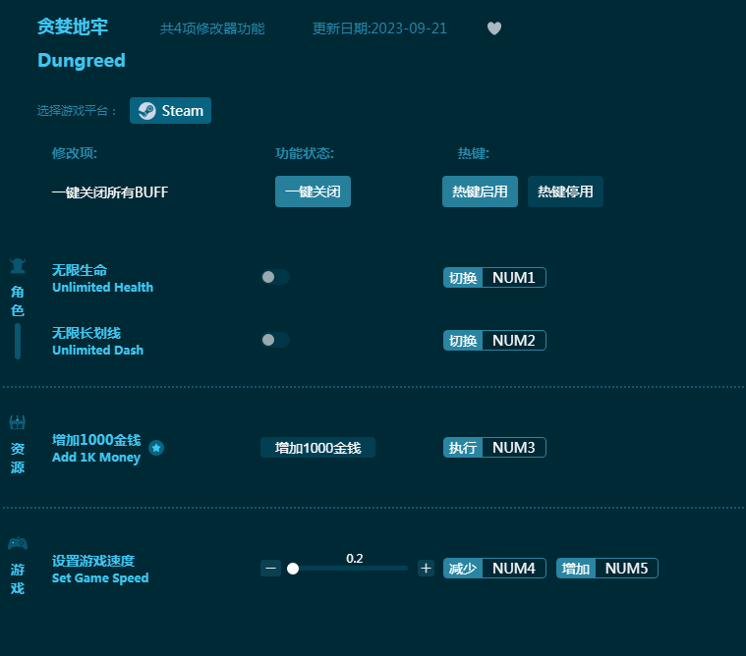The width and height of the screenshot is (746, 656).
Task: Click the gamepad (游戏) section icon
Action: 18,543
